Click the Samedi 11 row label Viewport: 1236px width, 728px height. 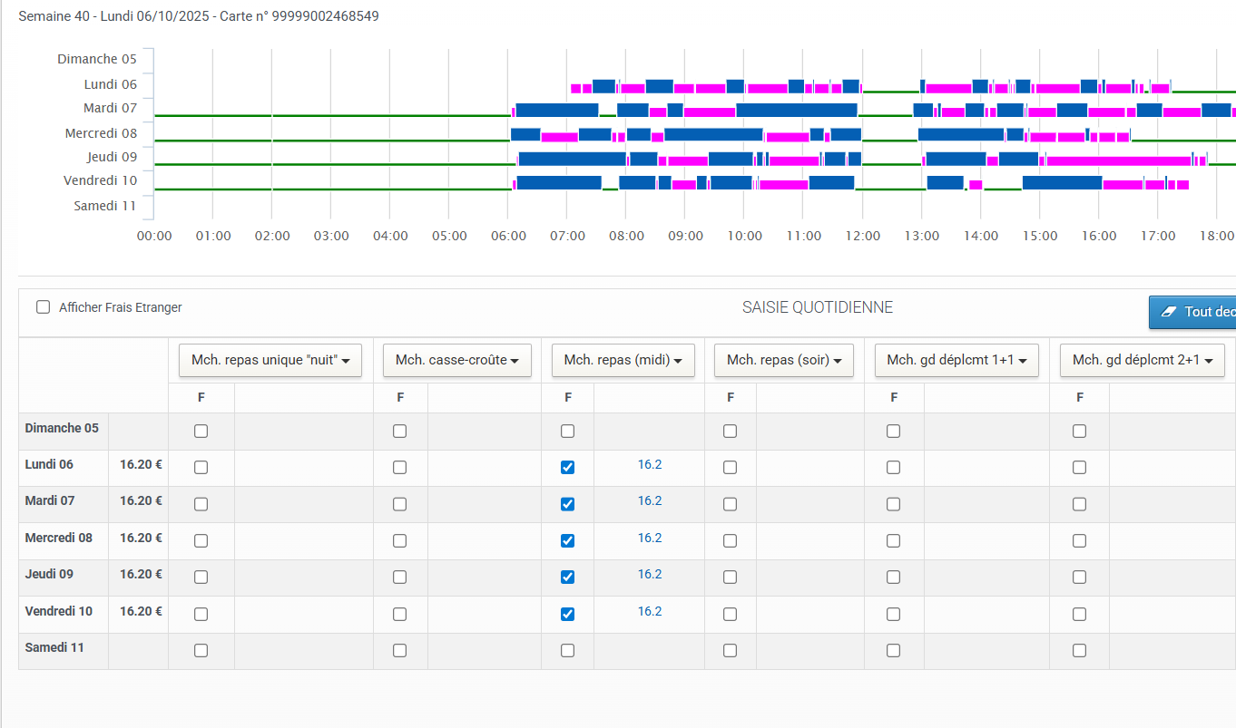point(54,647)
